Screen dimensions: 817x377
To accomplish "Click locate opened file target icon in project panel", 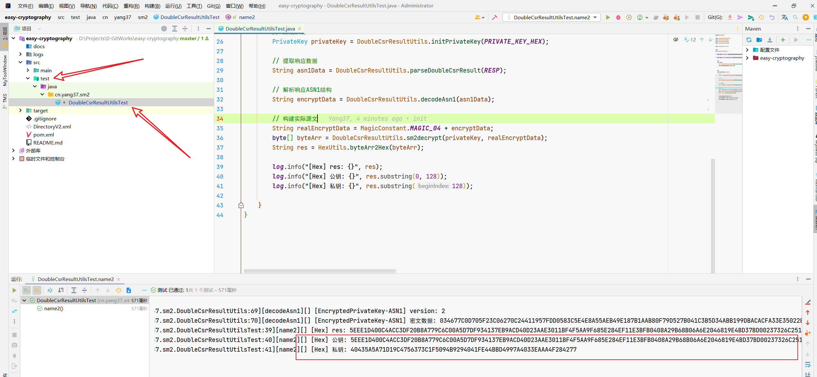I will click(x=164, y=29).
